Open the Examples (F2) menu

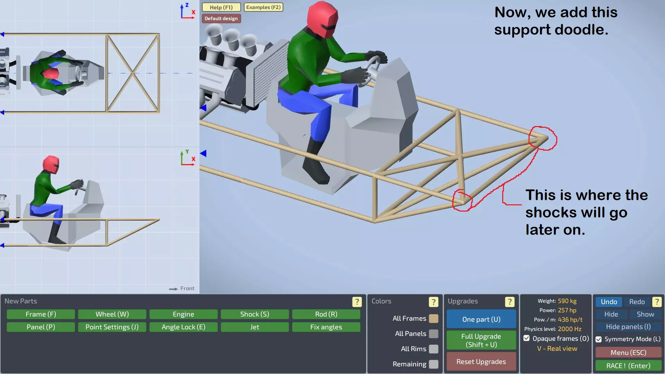(263, 7)
